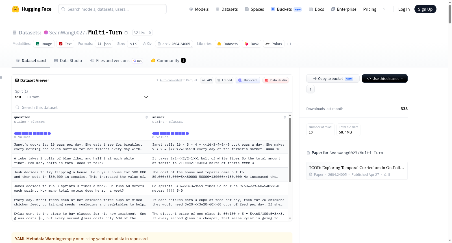Select the Polars library tag
This screenshot has width=452, height=243.
274,44
